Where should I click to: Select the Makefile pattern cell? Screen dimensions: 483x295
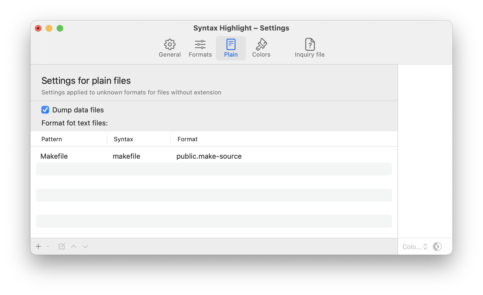pyautogui.click(x=54, y=156)
